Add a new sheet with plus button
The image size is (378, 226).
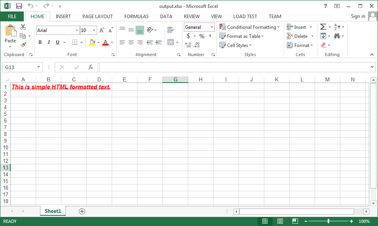(82, 211)
